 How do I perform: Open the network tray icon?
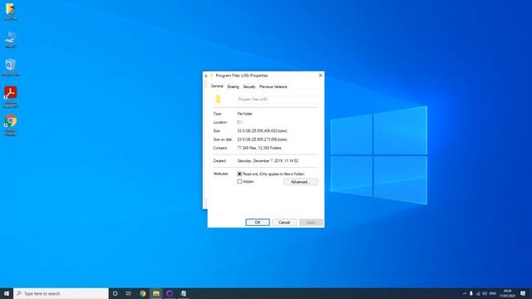tap(478, 293)
